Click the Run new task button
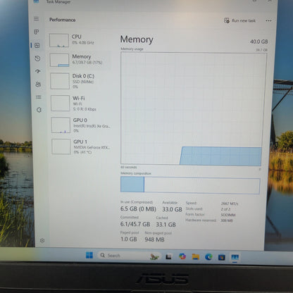The height and width of the screenshot is (293, 293). [239, 20]
